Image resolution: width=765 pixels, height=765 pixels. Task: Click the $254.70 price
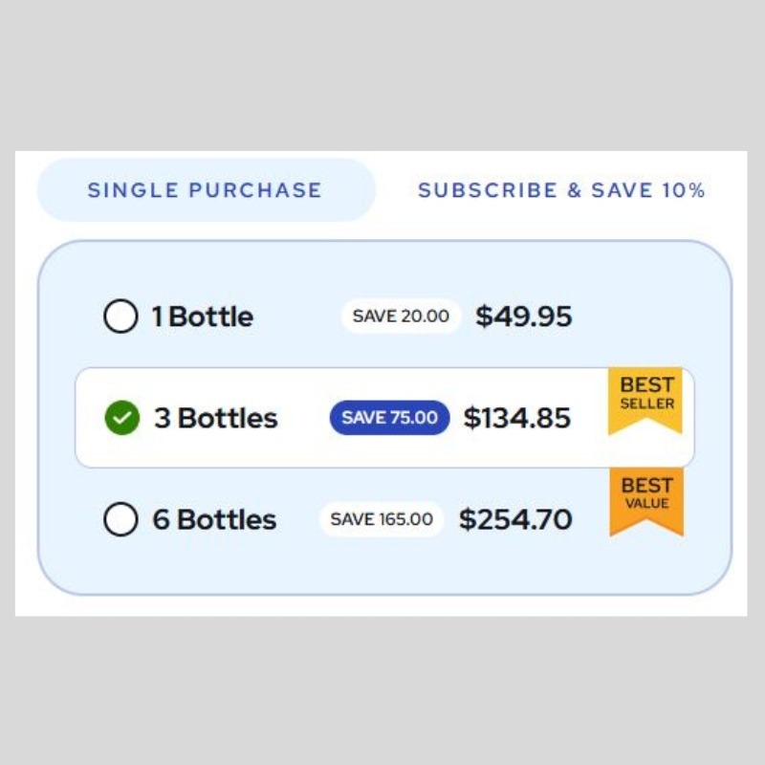click(x=515, y=519)
